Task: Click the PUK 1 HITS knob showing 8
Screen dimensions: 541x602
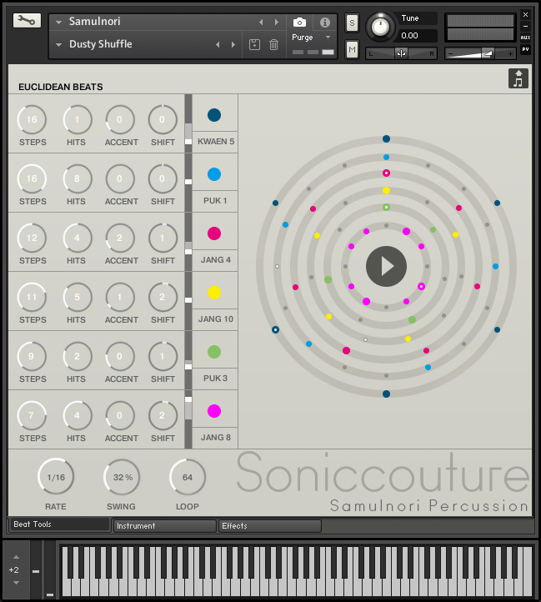Action: pyautogui.click(x=78, y=179)
